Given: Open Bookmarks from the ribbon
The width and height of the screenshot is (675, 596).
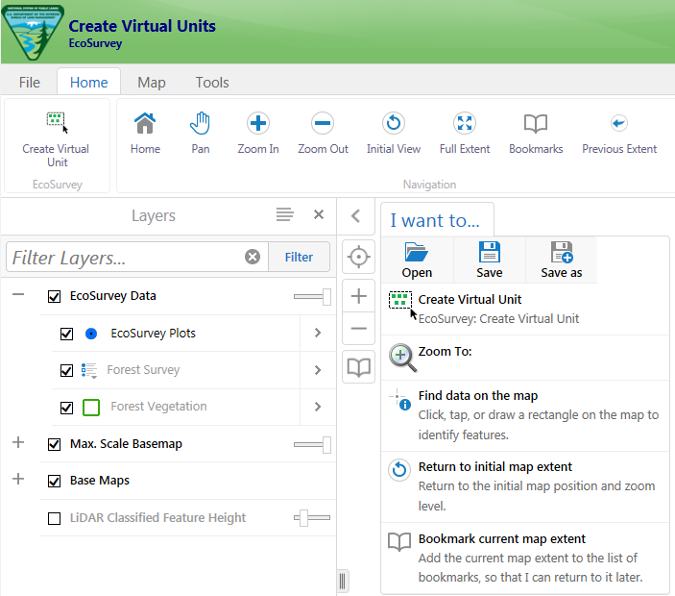Looking at the screenshot, I should [536, 133].
